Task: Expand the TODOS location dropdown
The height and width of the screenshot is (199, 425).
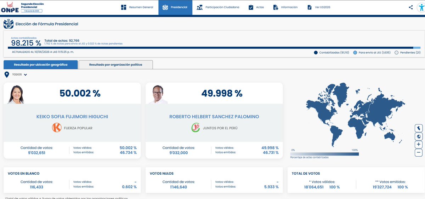Action: pyautogui.click(x=19, y=75)
